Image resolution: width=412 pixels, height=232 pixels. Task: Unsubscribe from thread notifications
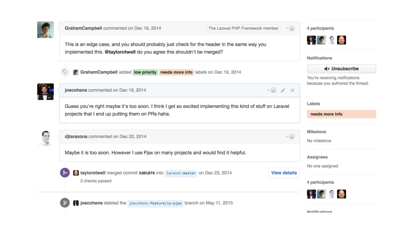click(341, 68)
